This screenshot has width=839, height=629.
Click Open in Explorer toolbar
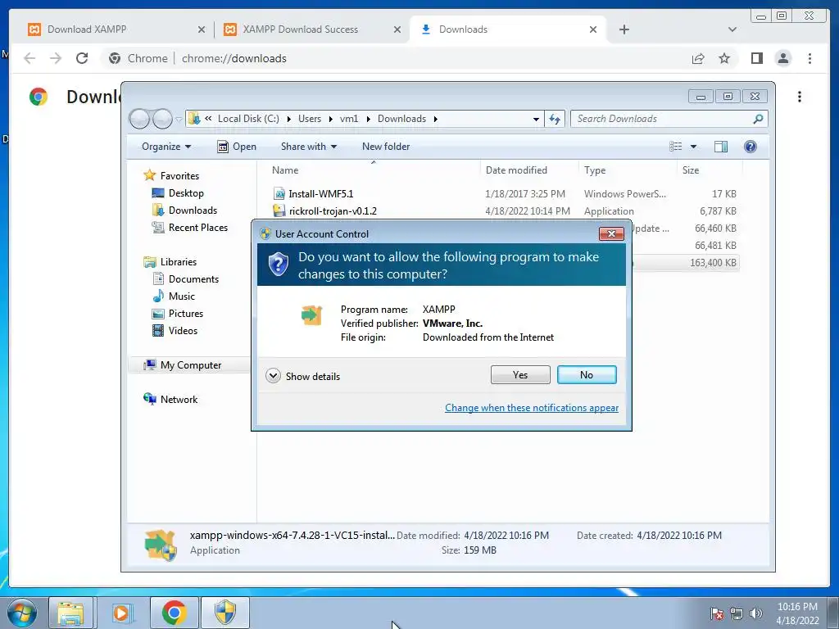click(237, 147)
